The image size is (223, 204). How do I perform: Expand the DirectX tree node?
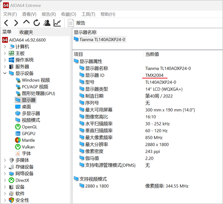(x=5, y=180)
